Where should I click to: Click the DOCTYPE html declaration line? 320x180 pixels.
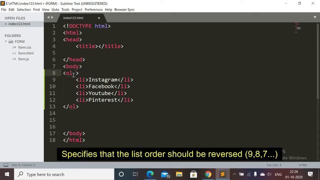pos(86,26)
